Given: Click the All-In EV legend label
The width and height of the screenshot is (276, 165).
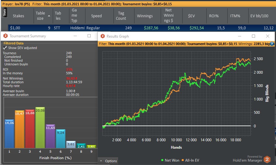Looking at the screenshot, I should point(192,160).
